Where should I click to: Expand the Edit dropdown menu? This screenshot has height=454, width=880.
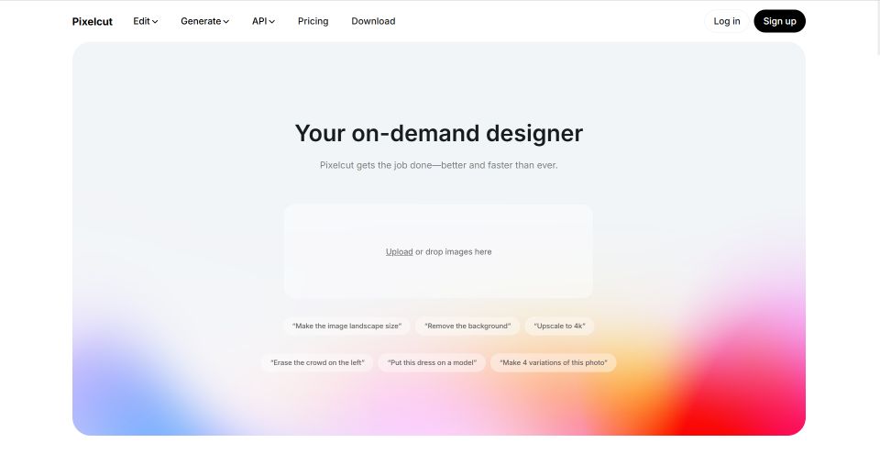tap(145, 21)
